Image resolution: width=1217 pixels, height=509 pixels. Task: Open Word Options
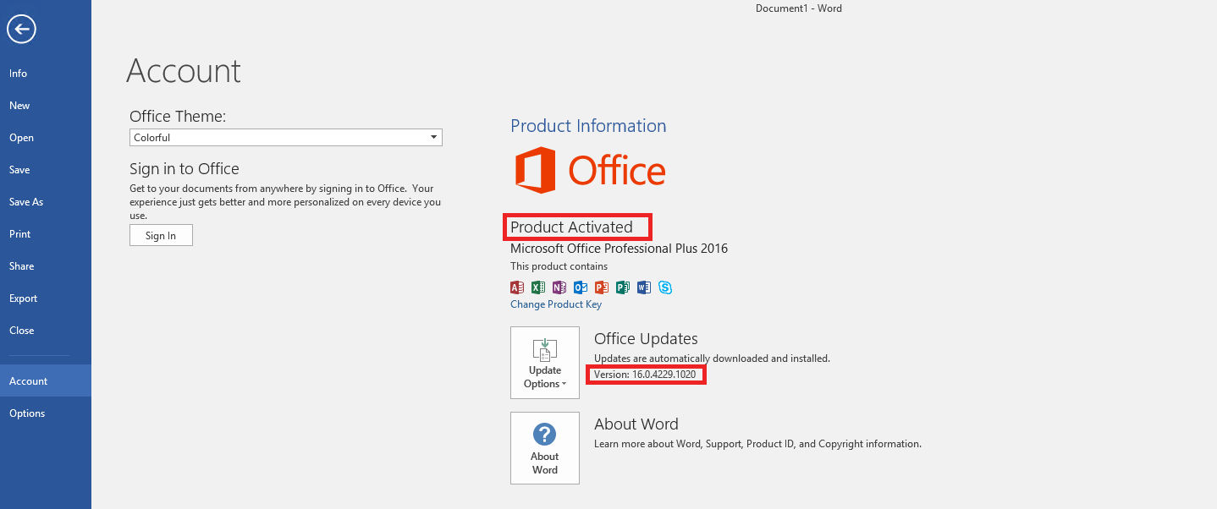click(x=46, y=413)
